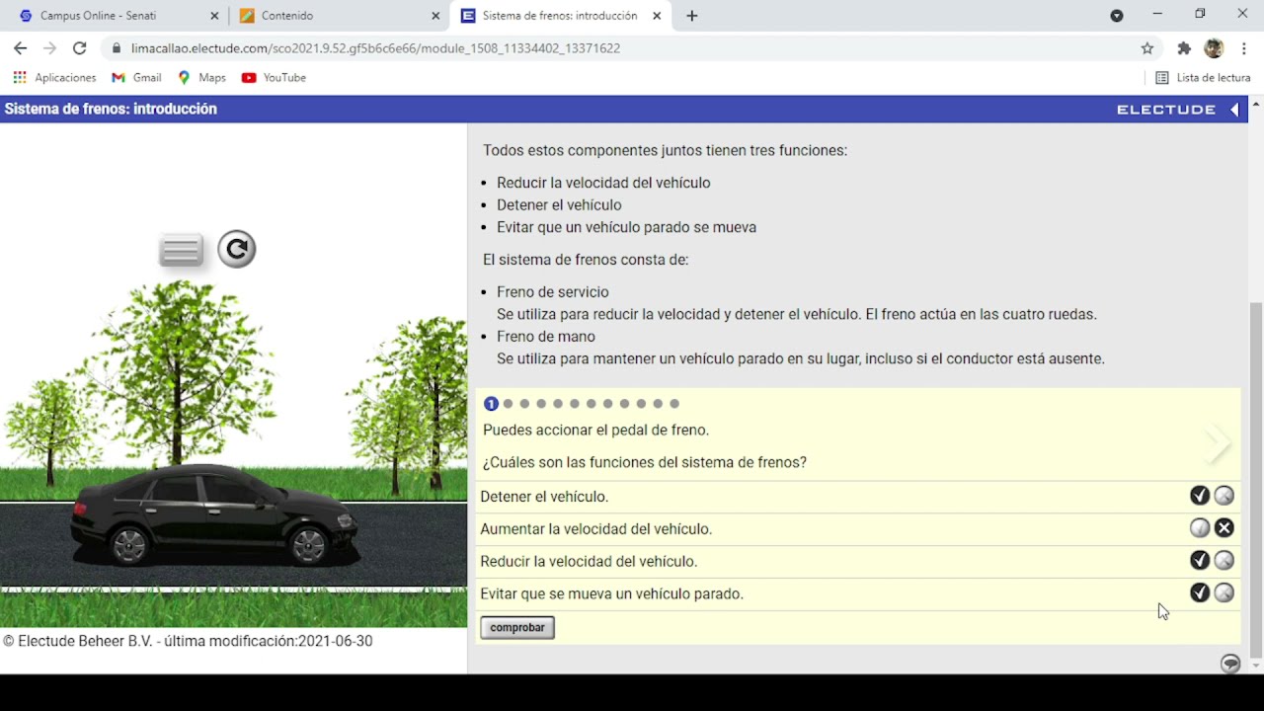Select the Sistema de frenos: introducción tab
The image size is (1264, 711).
tap(561, 16)
